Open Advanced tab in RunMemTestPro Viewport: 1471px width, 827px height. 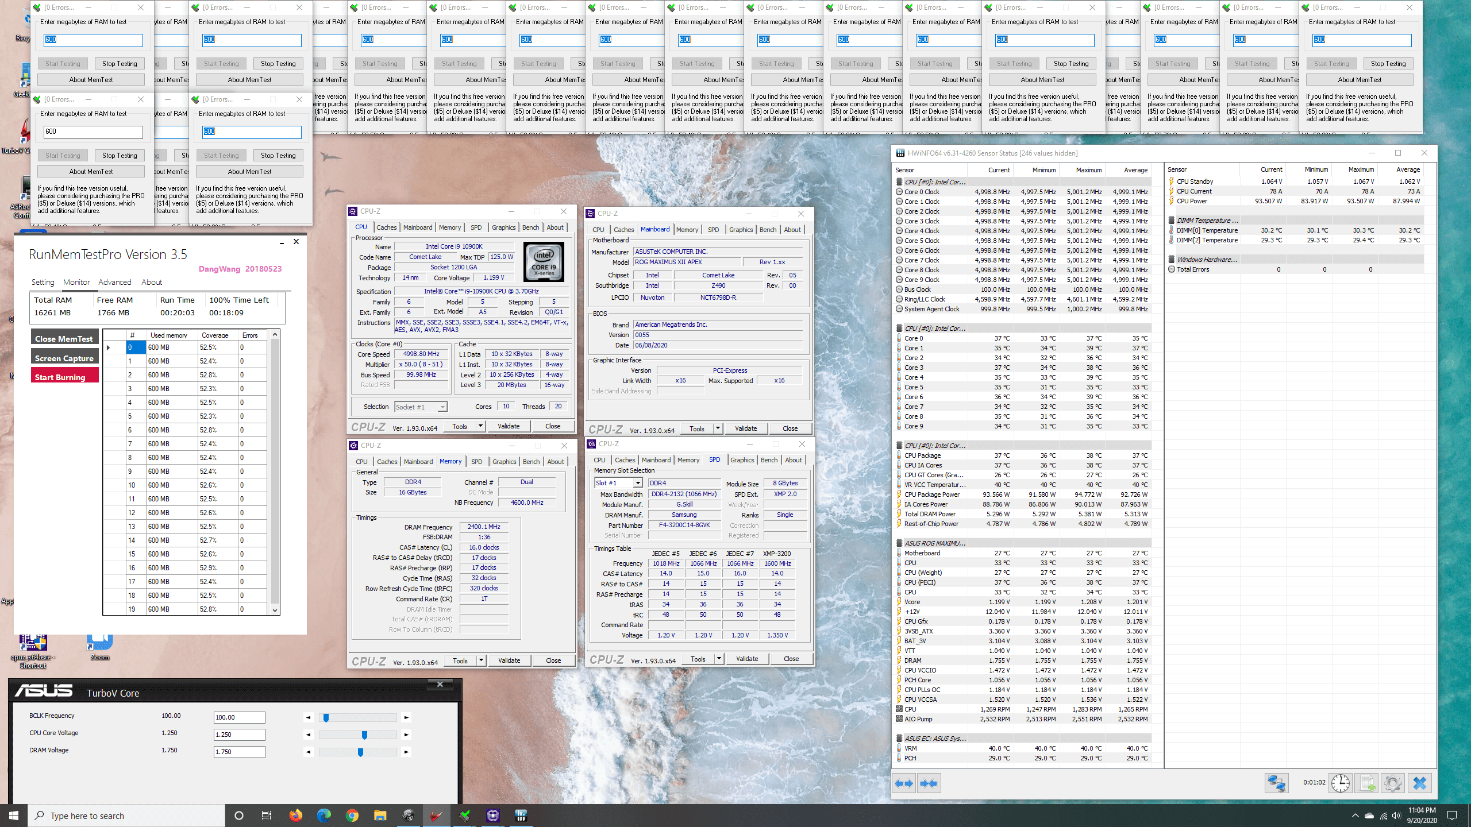pos(115,282)
